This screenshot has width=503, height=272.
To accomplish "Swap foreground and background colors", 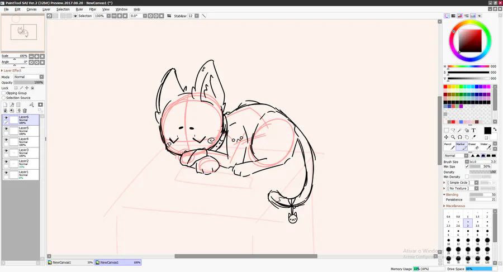I will point(495,129).
